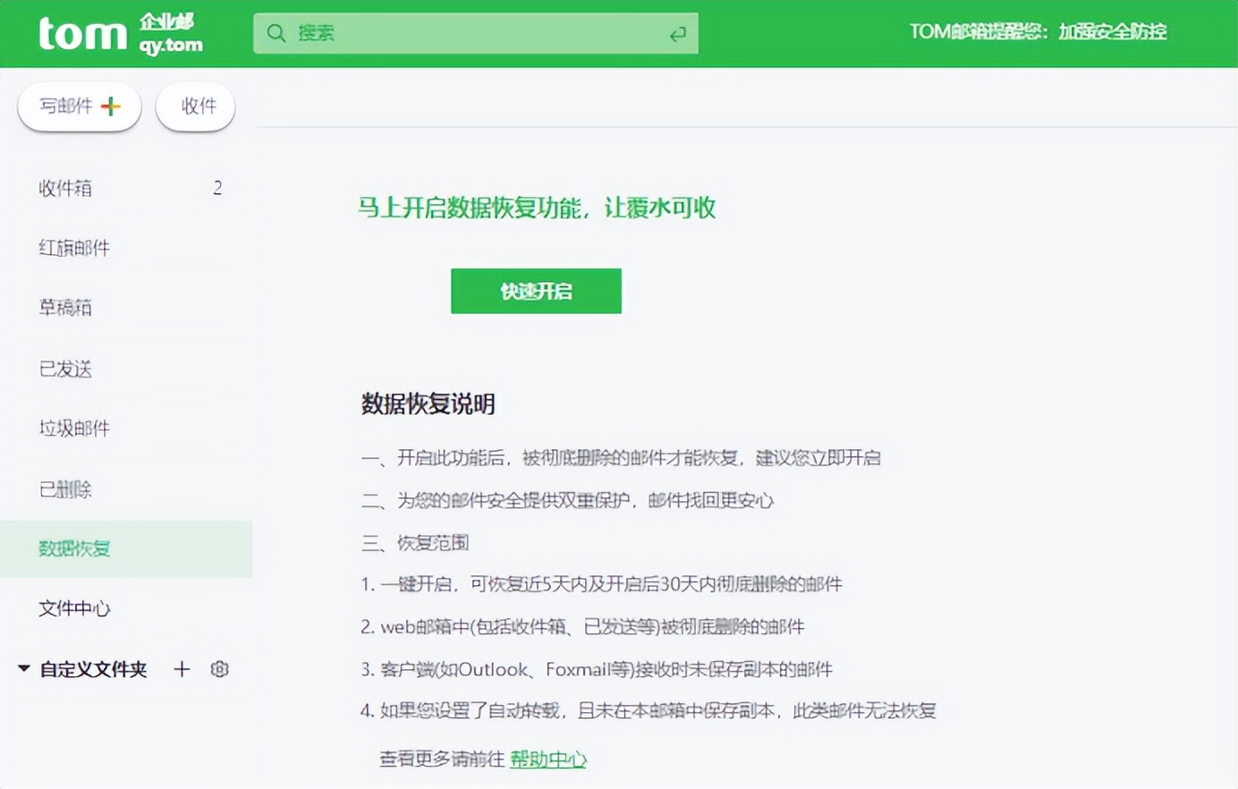1238x789 pixels.
Task: Click the 写邮件 compose button
Action: tap(80, 106)
